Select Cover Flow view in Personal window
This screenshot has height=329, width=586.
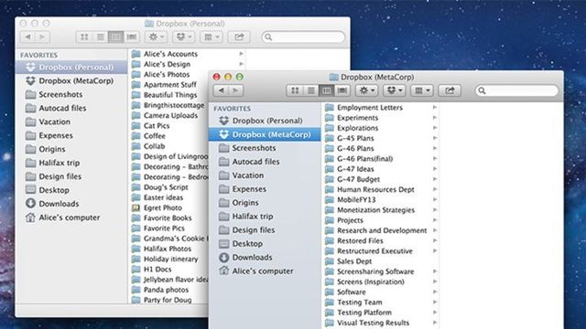pyautogui.click(x=132, y=37)
